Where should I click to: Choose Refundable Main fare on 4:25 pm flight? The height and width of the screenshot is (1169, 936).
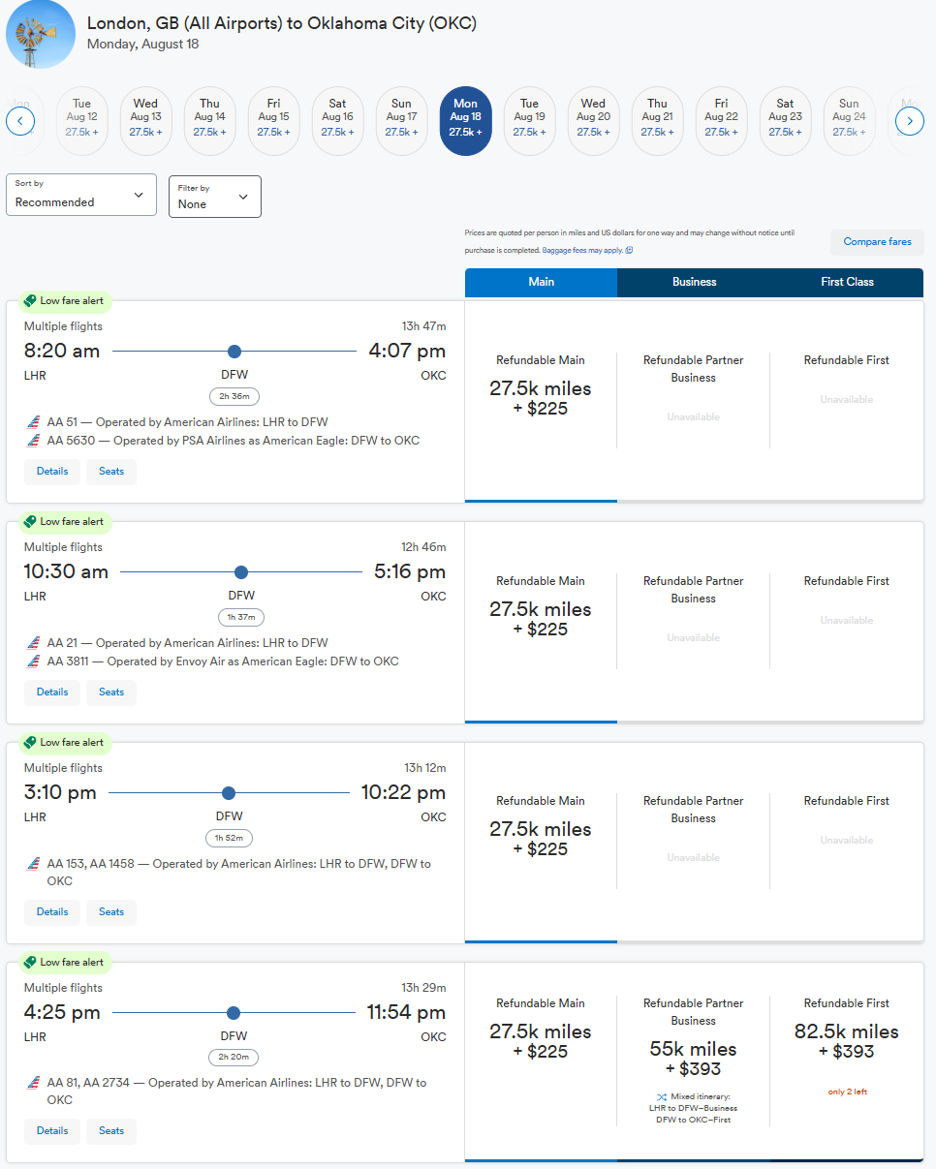[x=541, y=1061]
